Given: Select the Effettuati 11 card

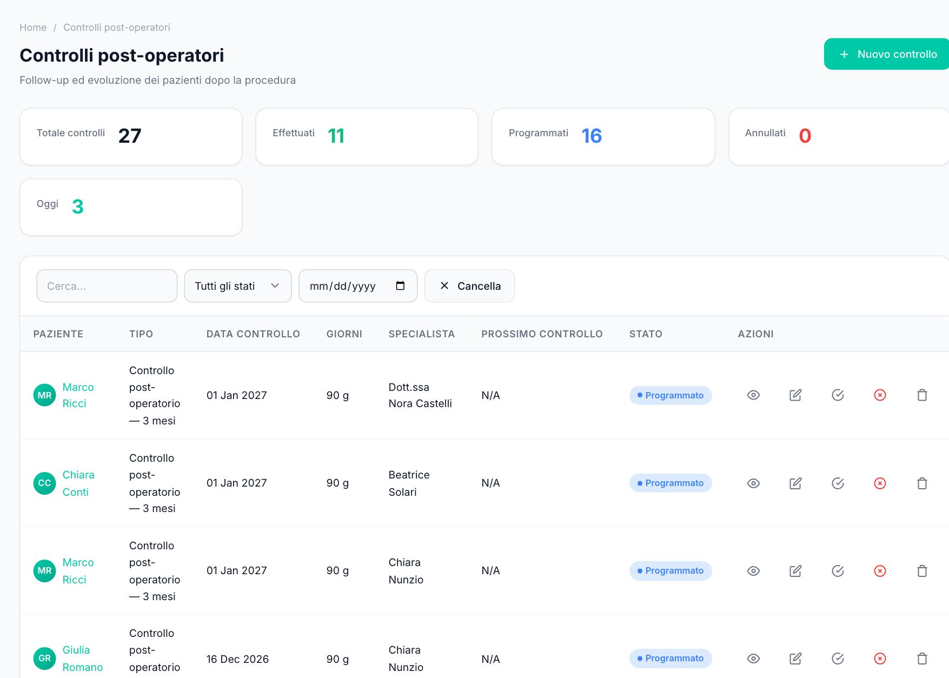Looking at the screenshot, I should pos(367,136).
